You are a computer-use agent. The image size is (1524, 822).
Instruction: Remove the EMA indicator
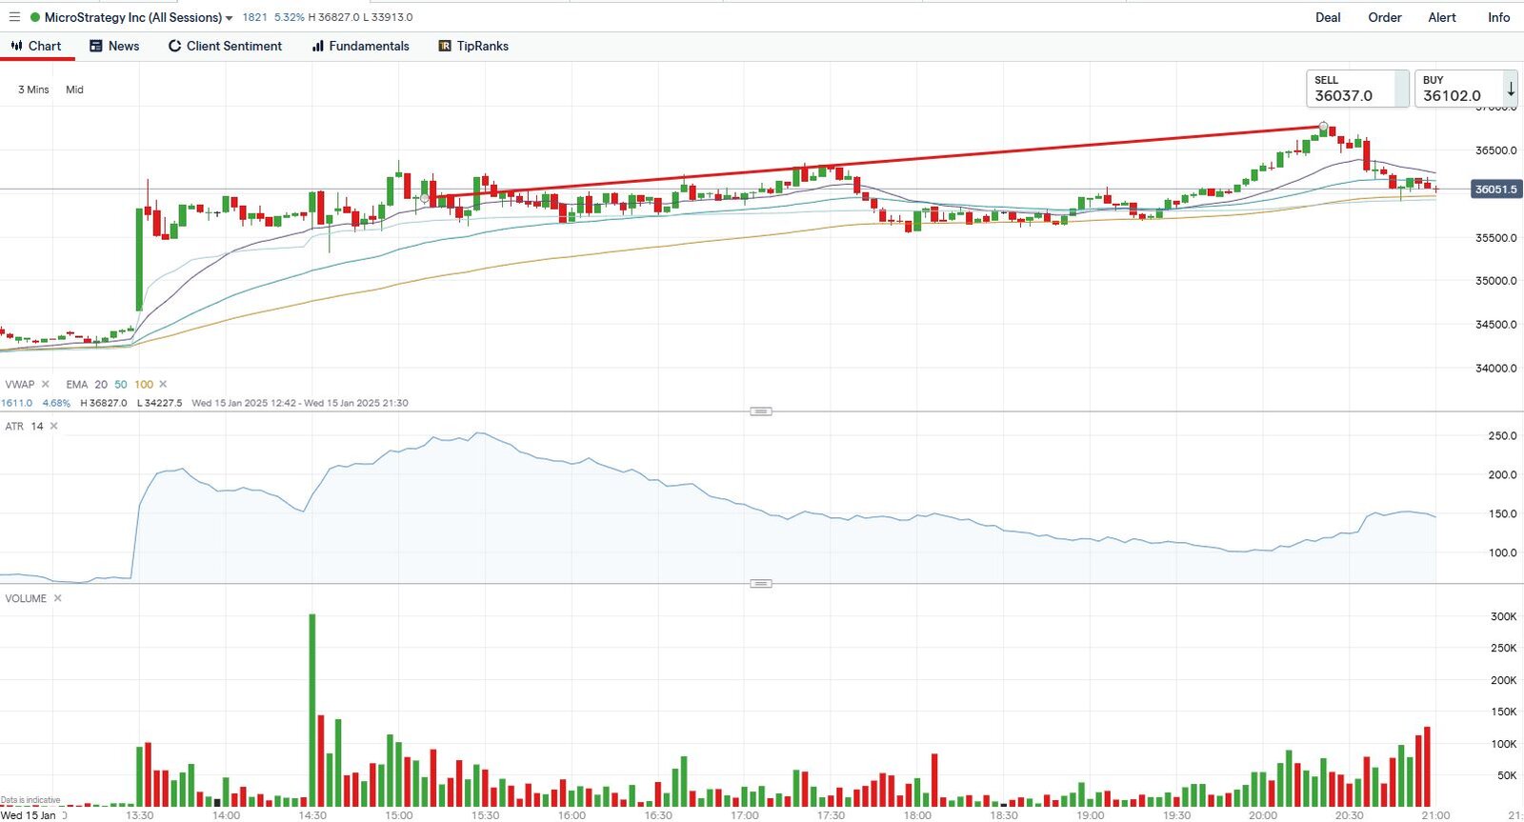tap(163, 385)
